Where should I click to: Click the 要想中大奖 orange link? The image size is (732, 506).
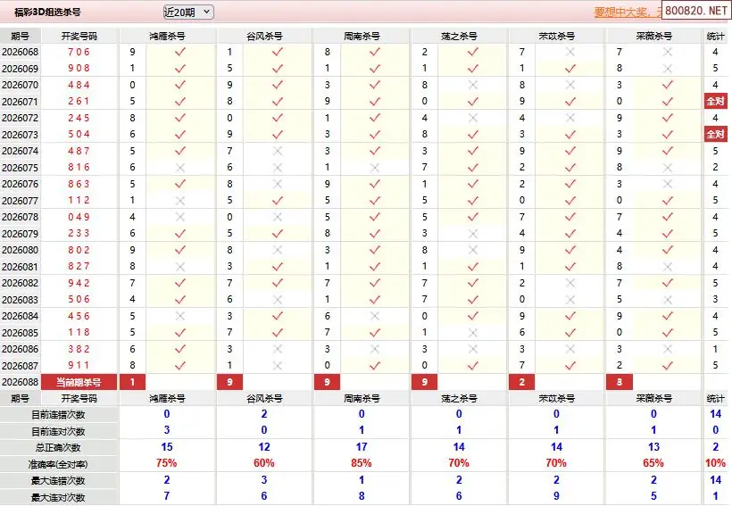click(627, 12)
